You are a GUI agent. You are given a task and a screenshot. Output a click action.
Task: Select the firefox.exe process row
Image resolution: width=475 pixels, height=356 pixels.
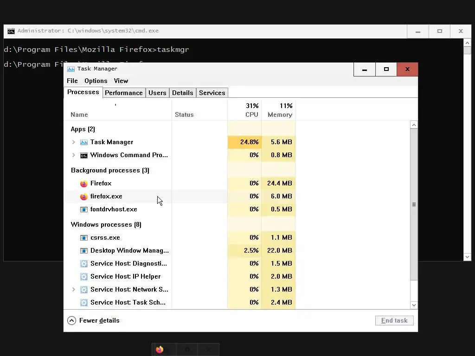pos(180,197)
